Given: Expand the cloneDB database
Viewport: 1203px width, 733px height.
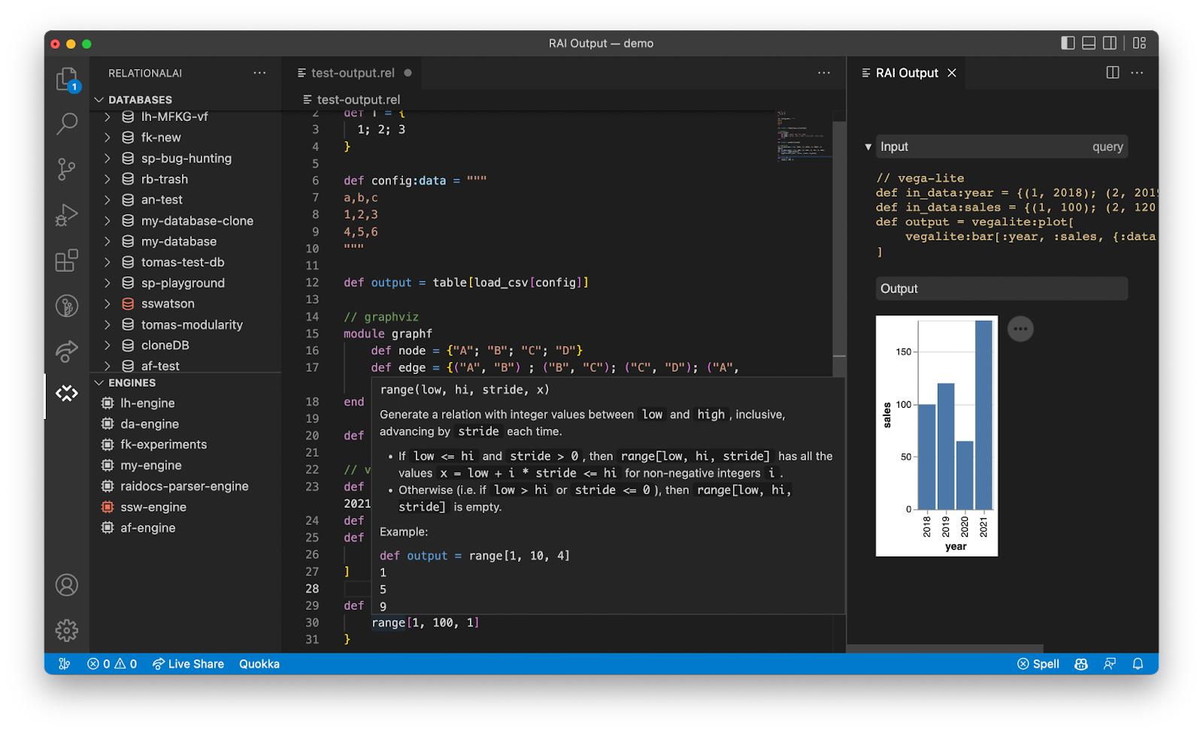Looking at the screenshot, I should (108, 345).
